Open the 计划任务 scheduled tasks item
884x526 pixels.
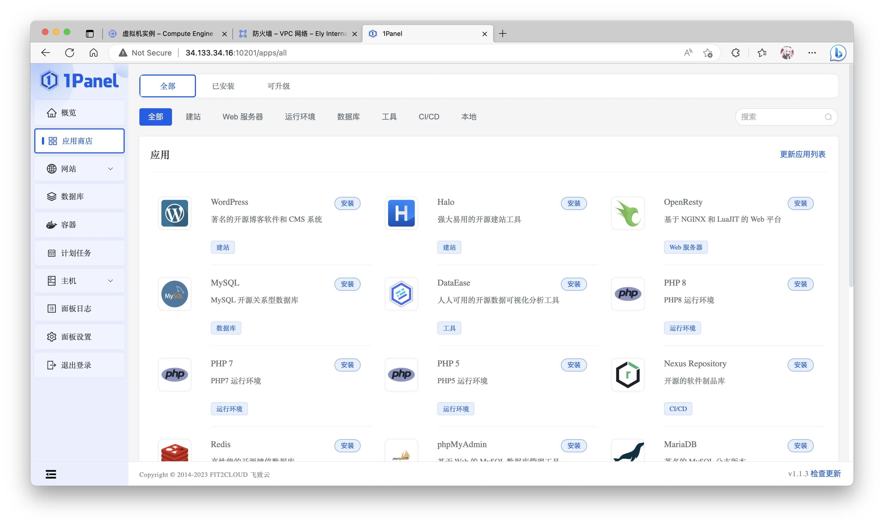(x=79, y=253)
